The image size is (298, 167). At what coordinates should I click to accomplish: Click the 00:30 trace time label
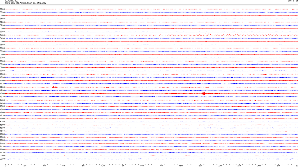pos(2,12)
